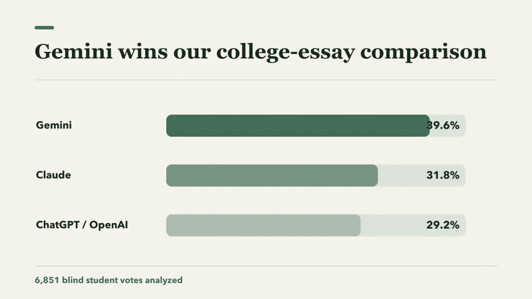This screenshot has width=532, height=299.
Task: Click the Gemini row label
Action: pos(54,125)
